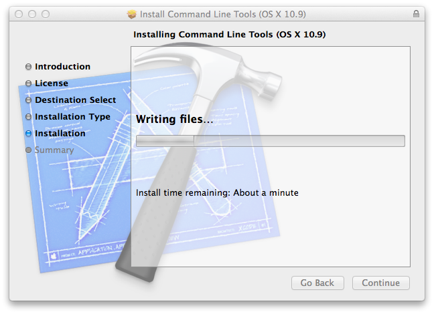434x314 pixels.
Task: Click the Installation Type step bullet
Action: pyautogui.click(x=28, y=117)
